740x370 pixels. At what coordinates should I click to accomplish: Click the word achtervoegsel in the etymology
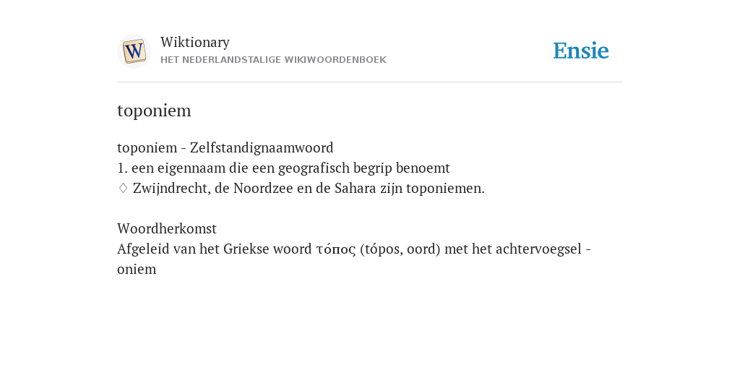click(538, 249)
